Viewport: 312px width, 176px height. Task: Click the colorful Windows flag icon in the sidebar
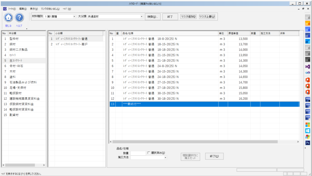(307, 137)
